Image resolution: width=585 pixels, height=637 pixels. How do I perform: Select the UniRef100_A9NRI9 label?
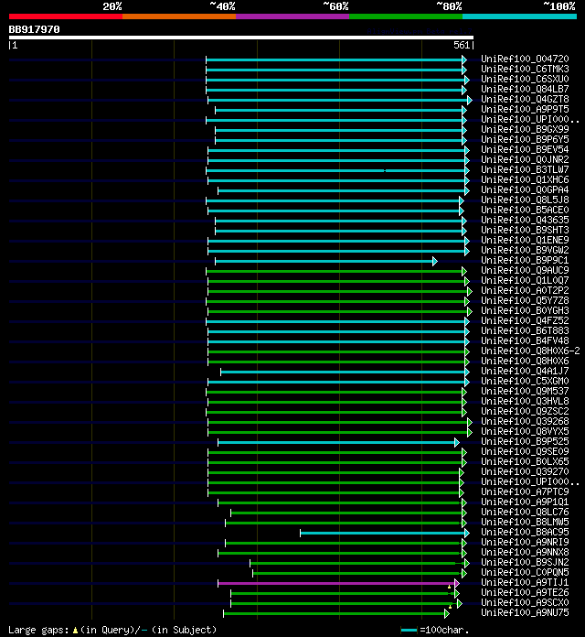point(525,542)
